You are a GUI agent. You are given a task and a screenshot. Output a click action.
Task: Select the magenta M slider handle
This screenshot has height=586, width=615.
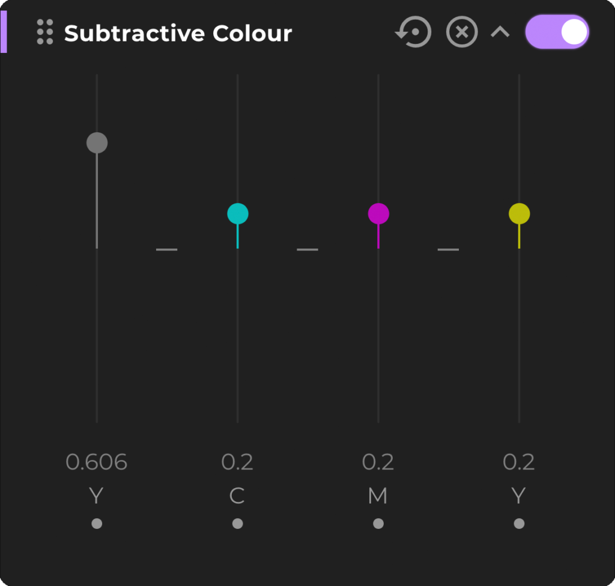[x=378, y=212]
